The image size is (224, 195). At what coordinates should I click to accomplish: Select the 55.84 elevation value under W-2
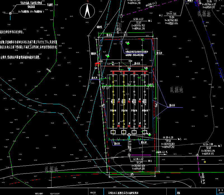point(172,17)
